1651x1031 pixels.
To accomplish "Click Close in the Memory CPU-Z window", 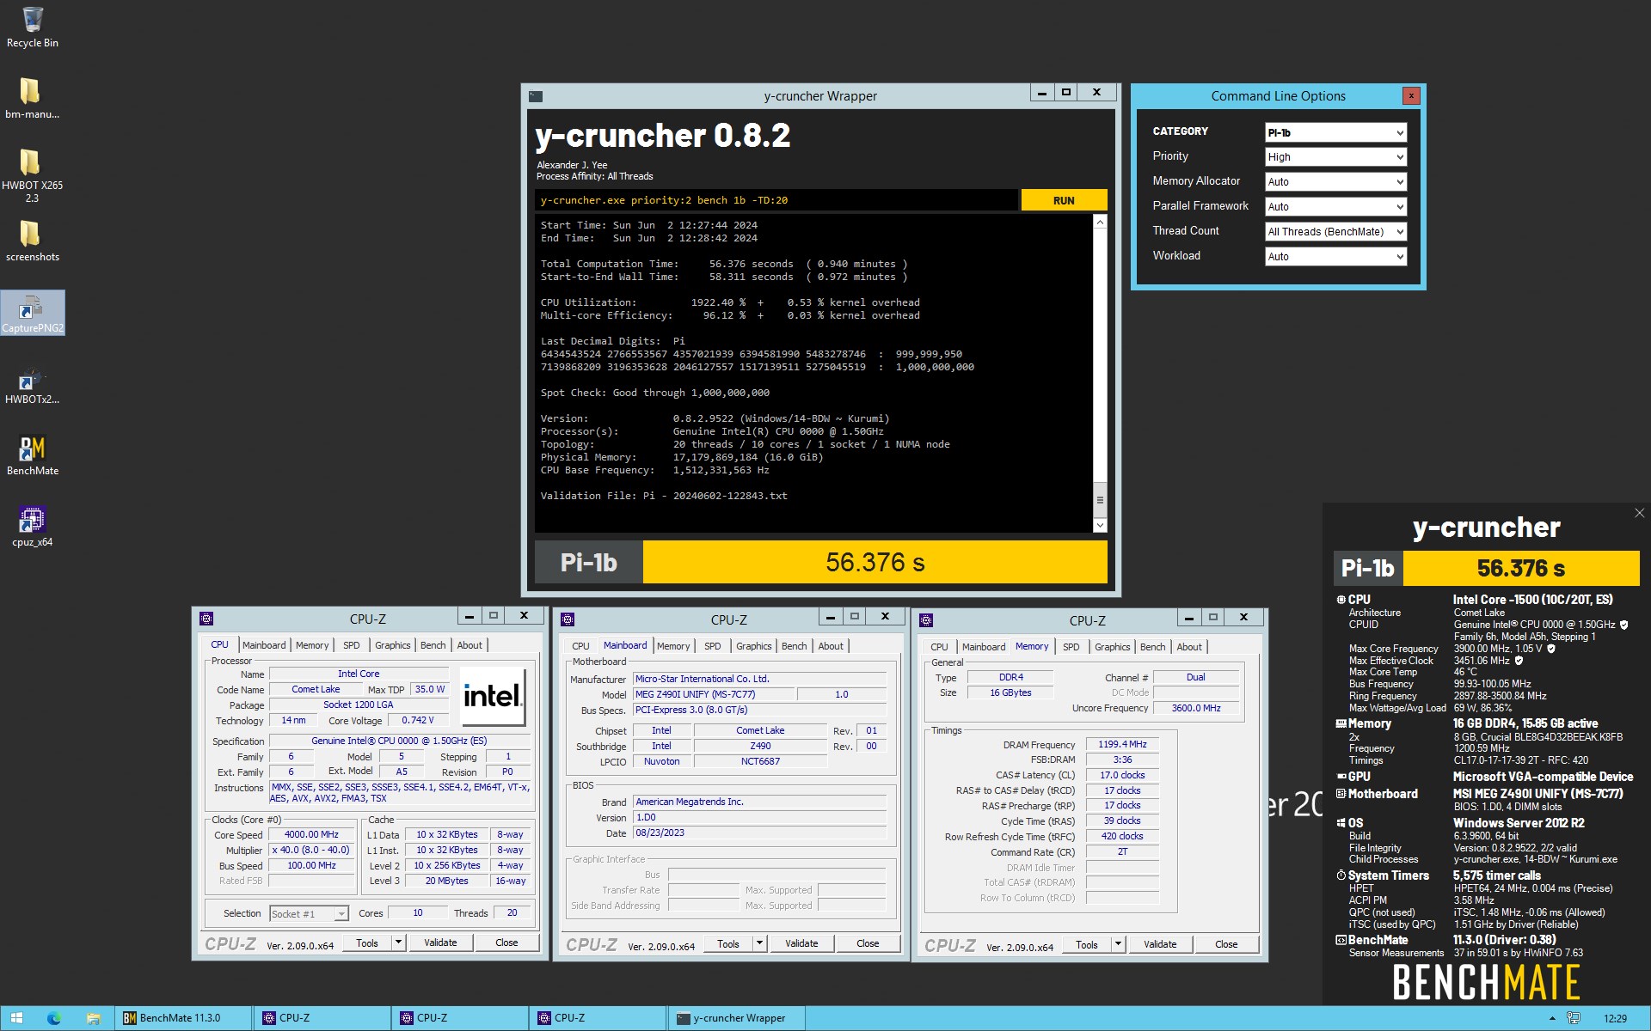I will (x=1226, y=944).
